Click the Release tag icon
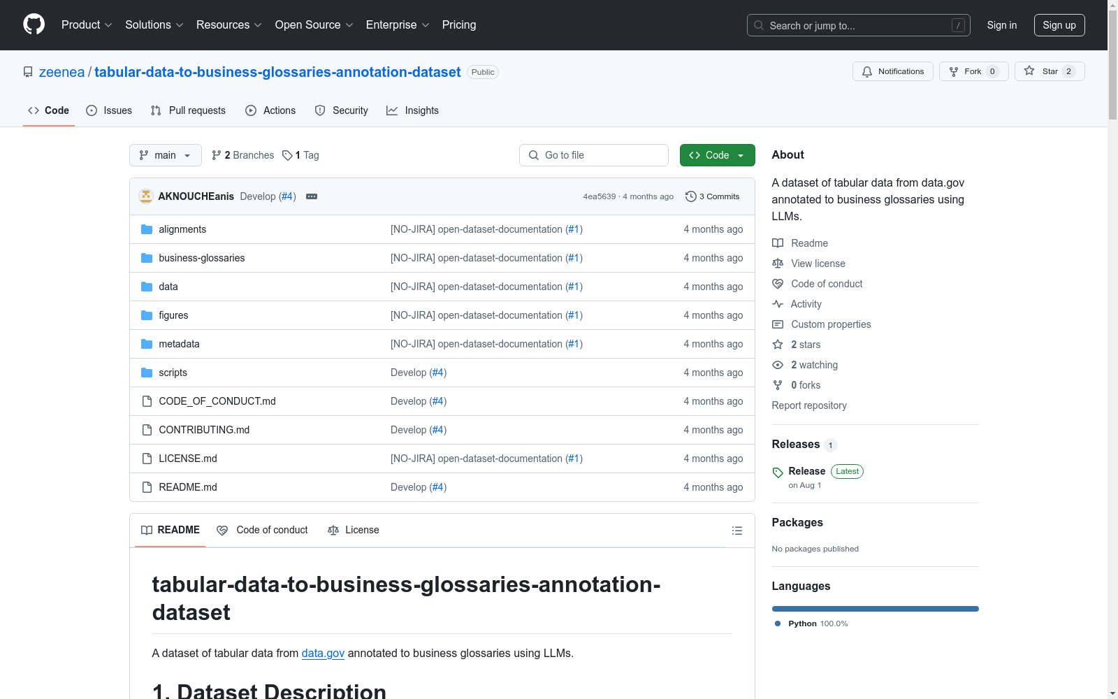Image resolution: width=1118 pixels, height=699 pixels. pyautogui.click(x=778, y=473)
